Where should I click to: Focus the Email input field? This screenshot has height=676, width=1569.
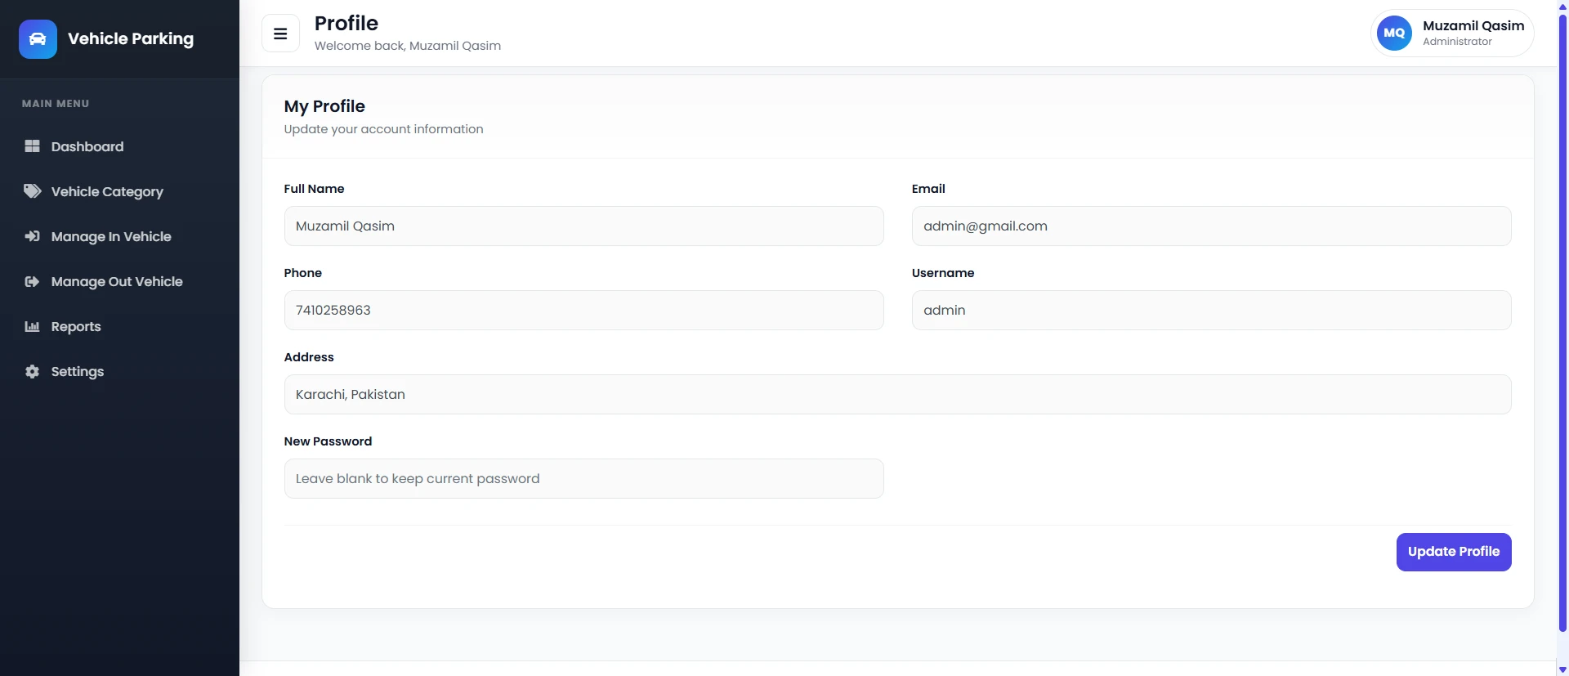1211,226
